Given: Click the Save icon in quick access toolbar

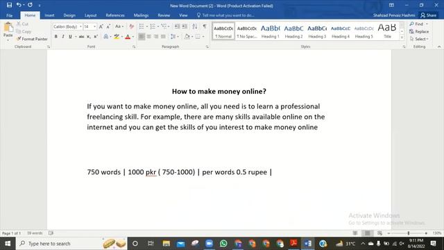Looking at the screenshot, I should pos(9,5).
